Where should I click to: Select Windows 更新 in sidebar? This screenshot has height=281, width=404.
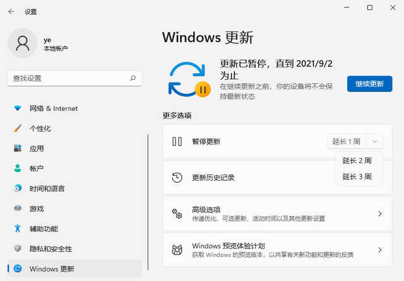[x=75, y=268]
